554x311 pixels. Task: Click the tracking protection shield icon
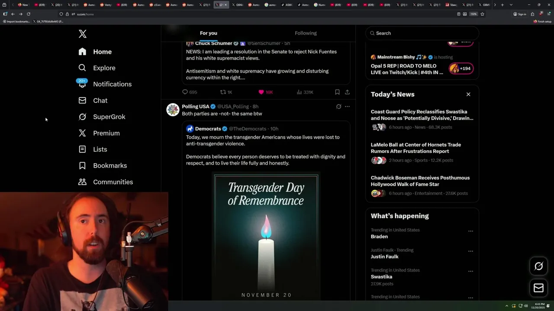click(61, 14)
